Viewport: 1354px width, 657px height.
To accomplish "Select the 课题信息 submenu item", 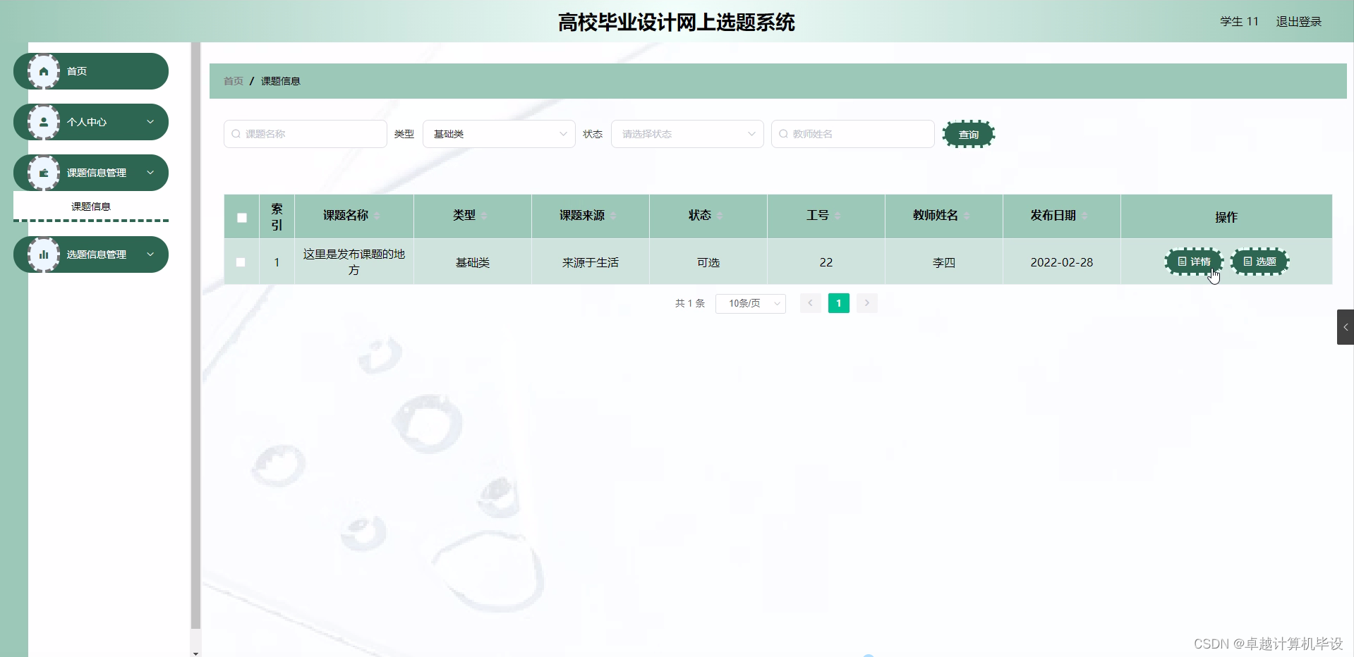I will [90, 206].
